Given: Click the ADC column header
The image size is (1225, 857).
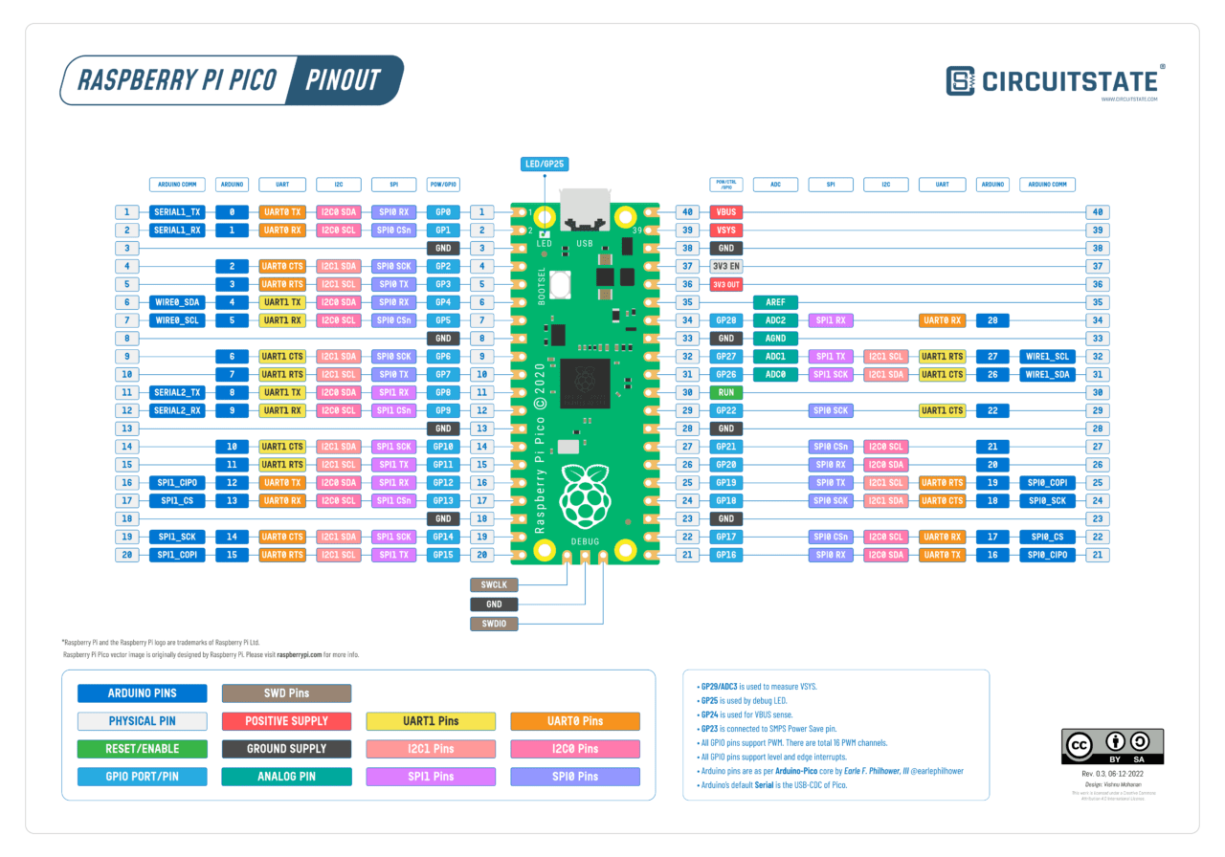Looking at the screenshot, I should (775, 185).
